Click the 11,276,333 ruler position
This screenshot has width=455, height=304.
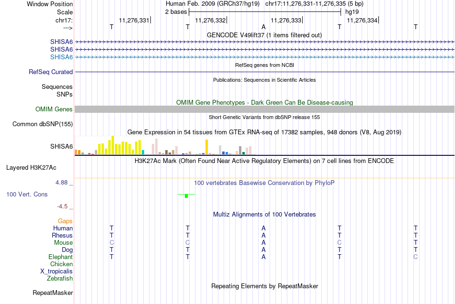tap(286, 20)
